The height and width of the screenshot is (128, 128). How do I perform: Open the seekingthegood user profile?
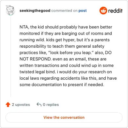pyautogui.click(x=35, y=11)
